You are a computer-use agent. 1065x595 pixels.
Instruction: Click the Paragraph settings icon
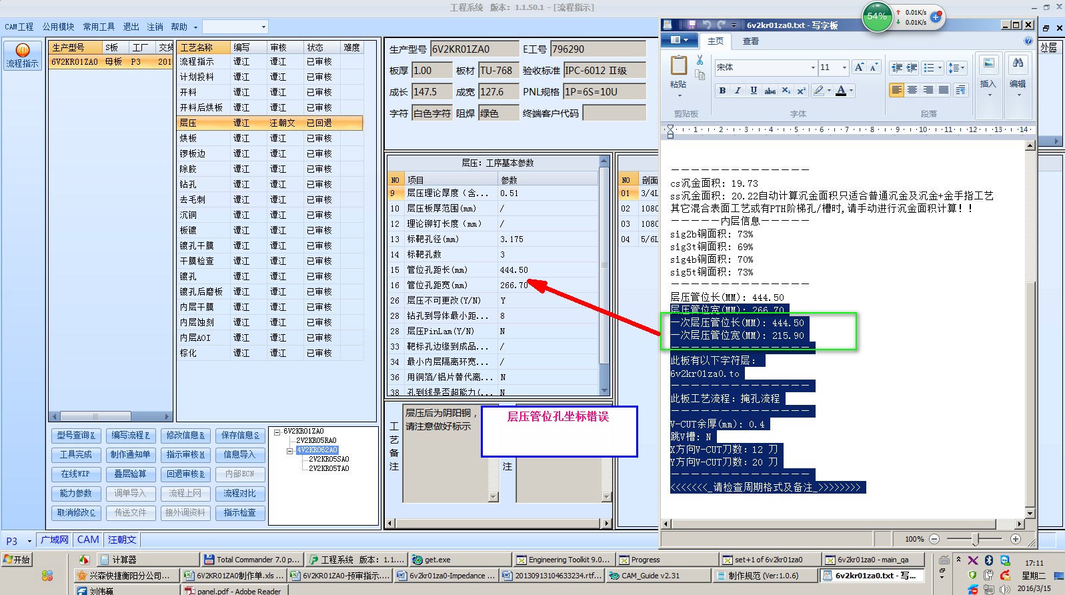coord(960,90)
